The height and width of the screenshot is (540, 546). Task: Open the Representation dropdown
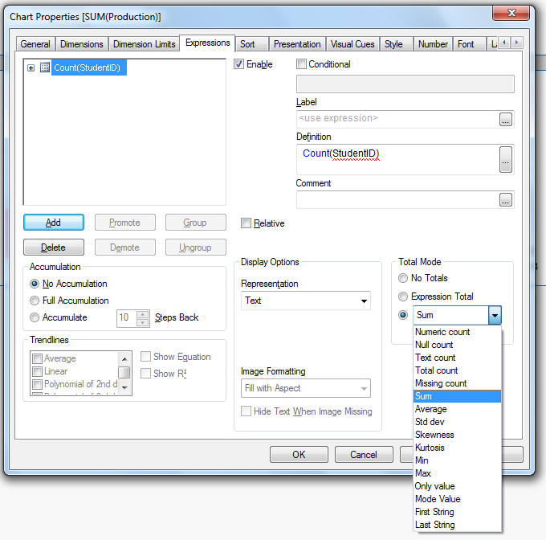tap(305, 301)
